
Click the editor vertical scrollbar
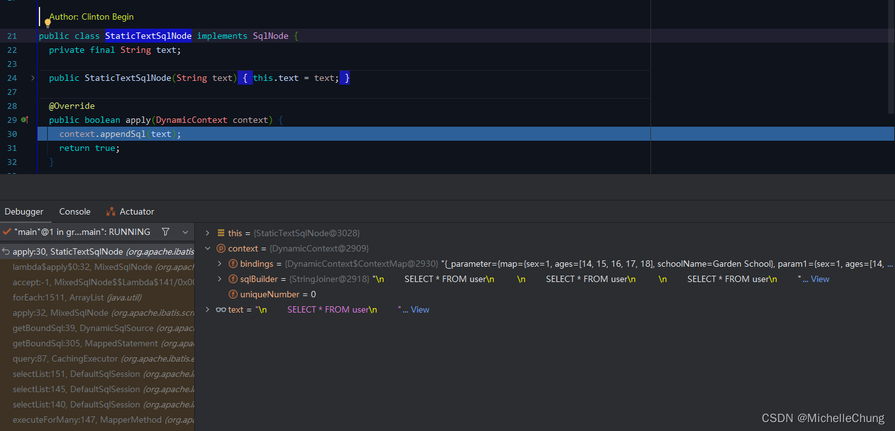click(891, 57)
